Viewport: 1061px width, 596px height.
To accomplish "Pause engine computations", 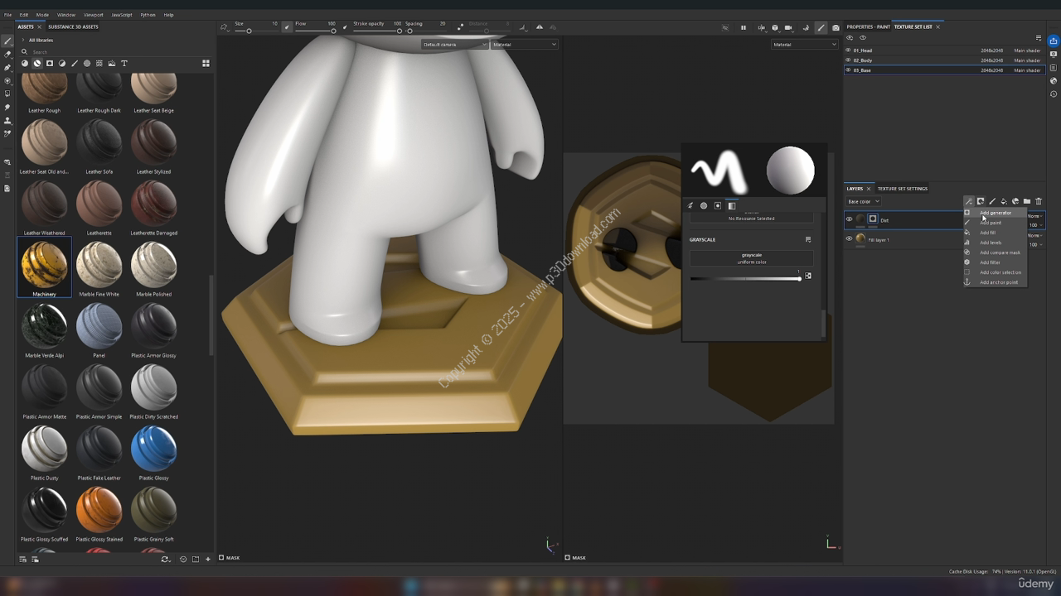I will tap(743, 27).
